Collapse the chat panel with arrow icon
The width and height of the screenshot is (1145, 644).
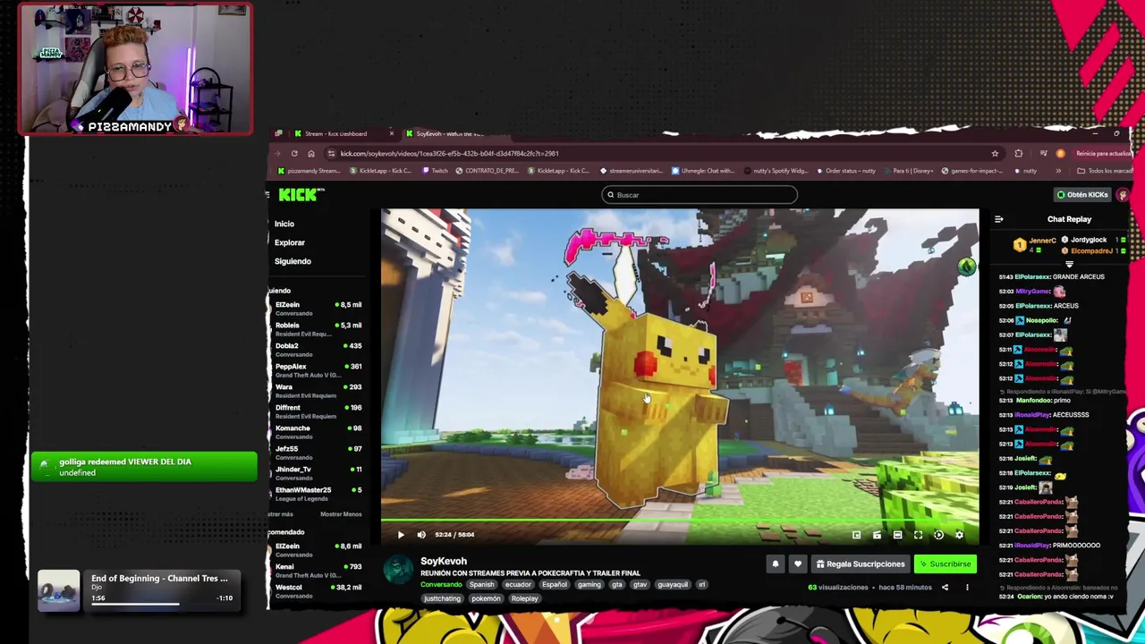pos(998,219)
